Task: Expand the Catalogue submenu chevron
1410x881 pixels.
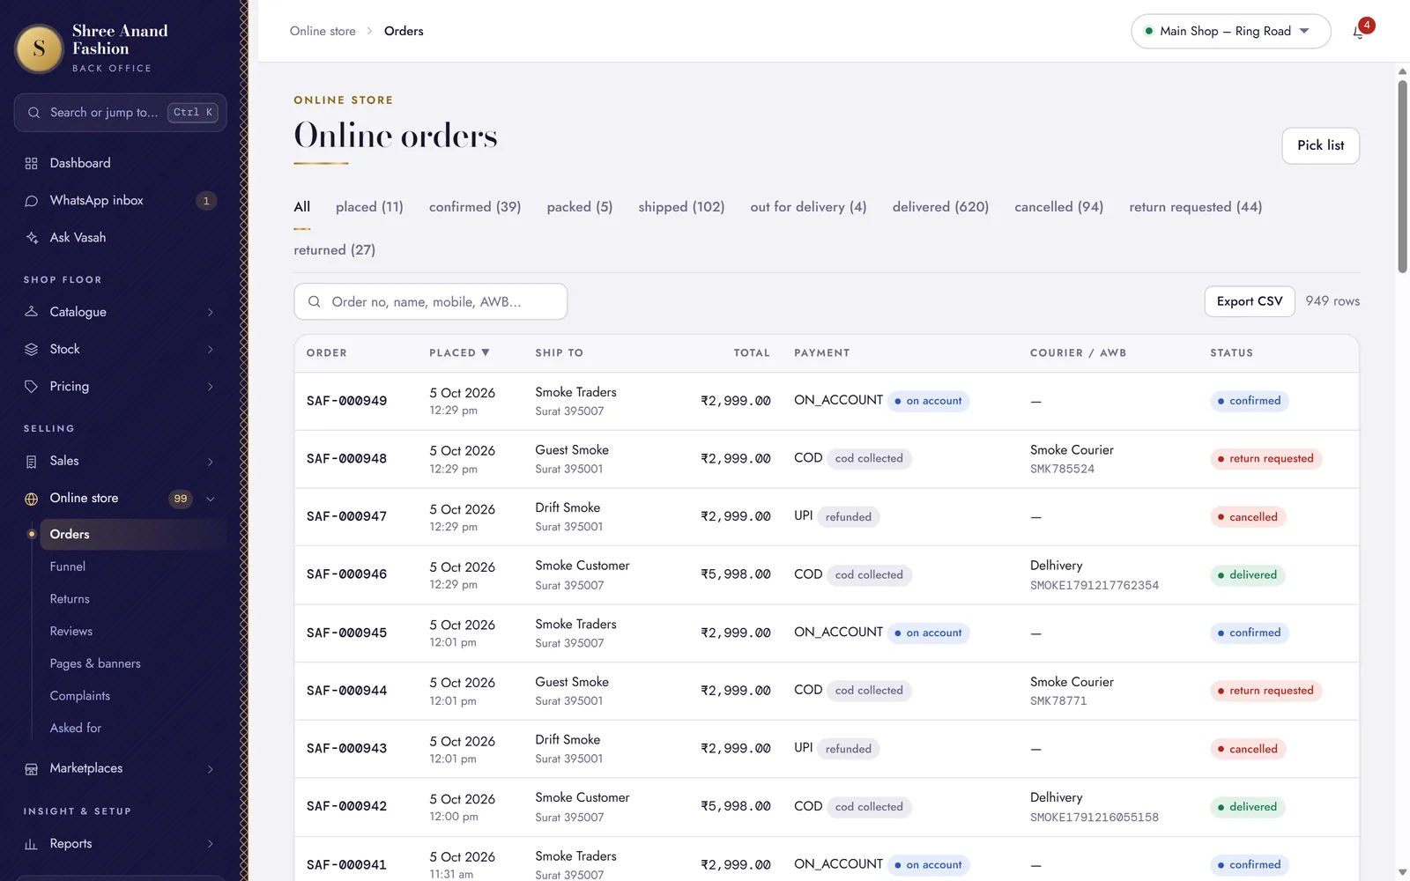Action: [211, 313]
